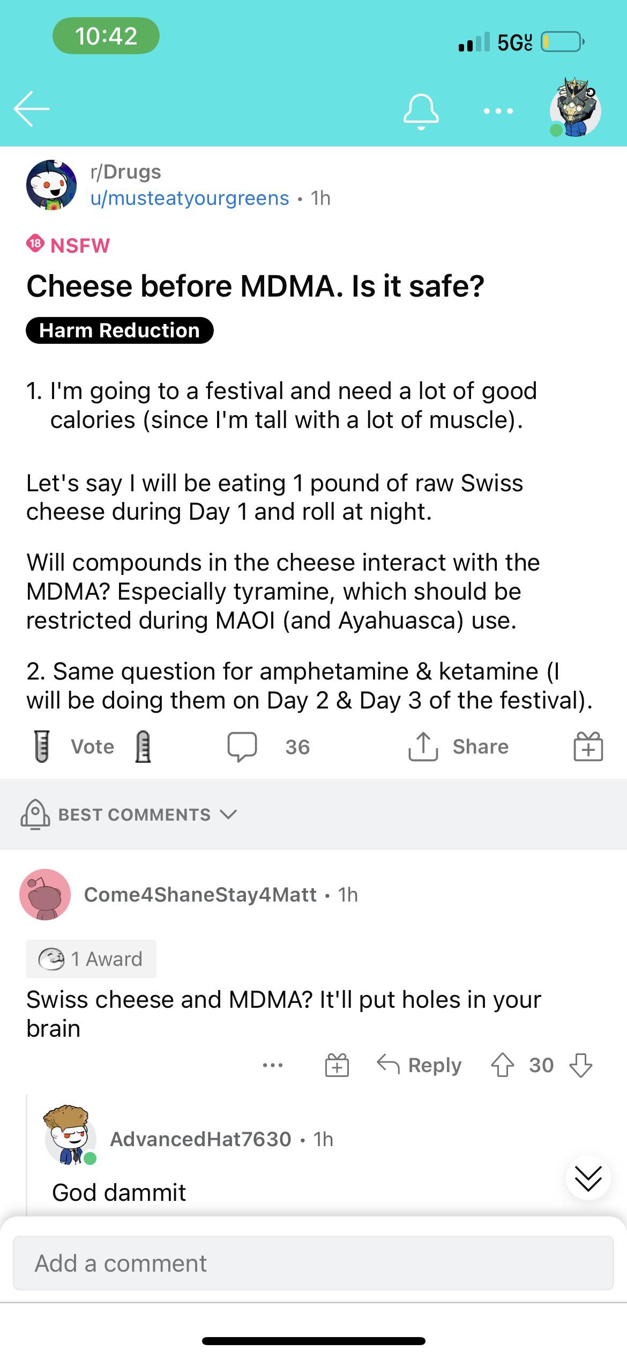
Task: Go to the r/Drugs subreddit
Action: tap(126, 172)
